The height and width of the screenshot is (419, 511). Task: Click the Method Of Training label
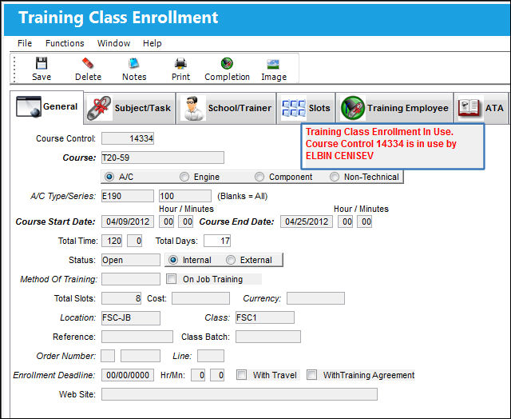[x=58, y=279]
